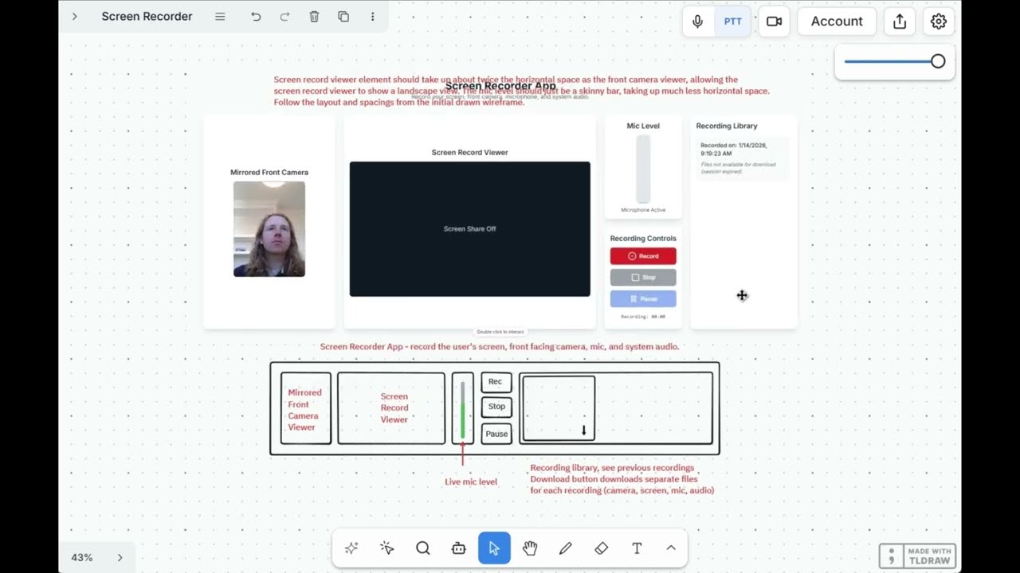Select the wireframe Rec box
1020x573 pixels.
496,382
